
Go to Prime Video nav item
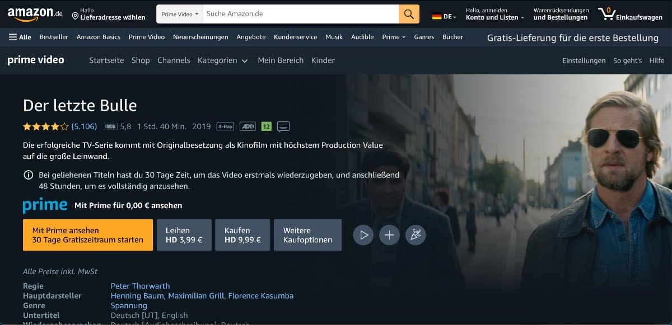coord(147,37)
